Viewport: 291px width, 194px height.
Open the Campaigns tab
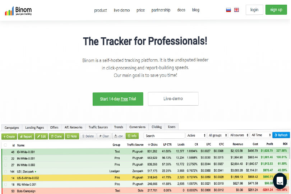pyautogui.click(x=12, y=128)
